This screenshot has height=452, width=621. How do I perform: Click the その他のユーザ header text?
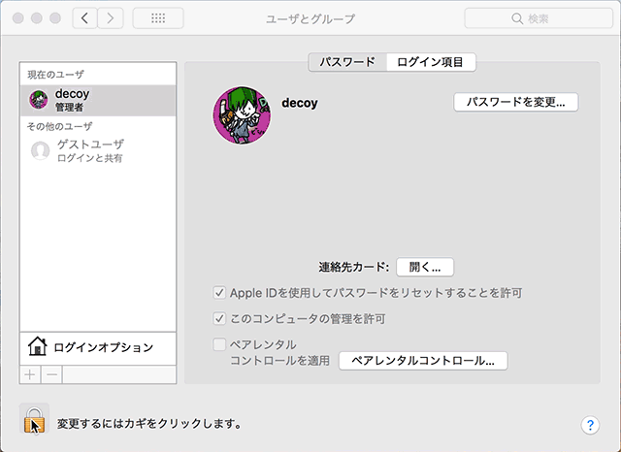pos(59,126)
